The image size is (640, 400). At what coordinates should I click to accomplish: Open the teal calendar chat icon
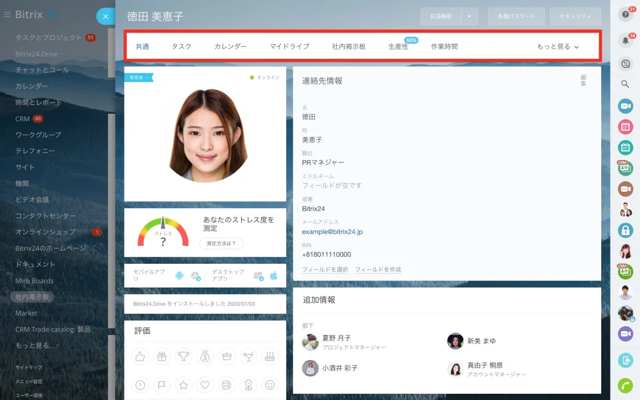pyautogui.click(x=625, y=147)
